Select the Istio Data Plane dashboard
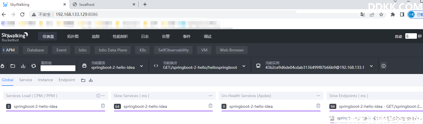The height and width of the screenshot is (124, 423). pyautogui.click(x=113, y=50)
